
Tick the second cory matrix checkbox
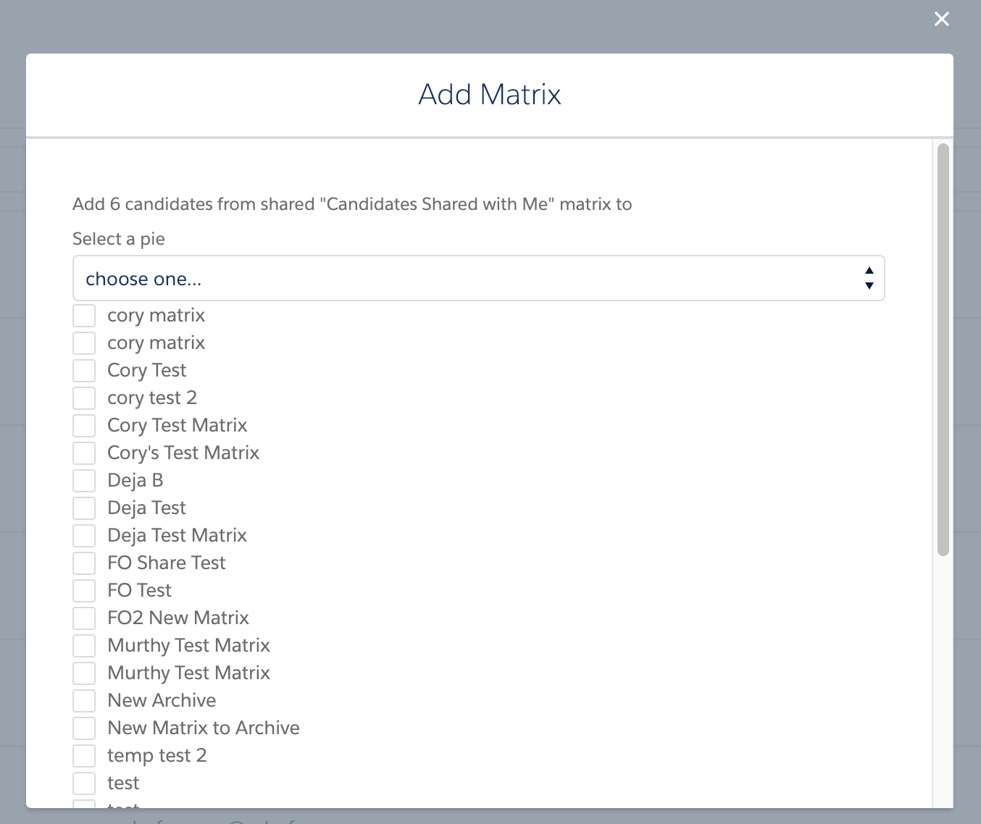[x=84, y=343]
